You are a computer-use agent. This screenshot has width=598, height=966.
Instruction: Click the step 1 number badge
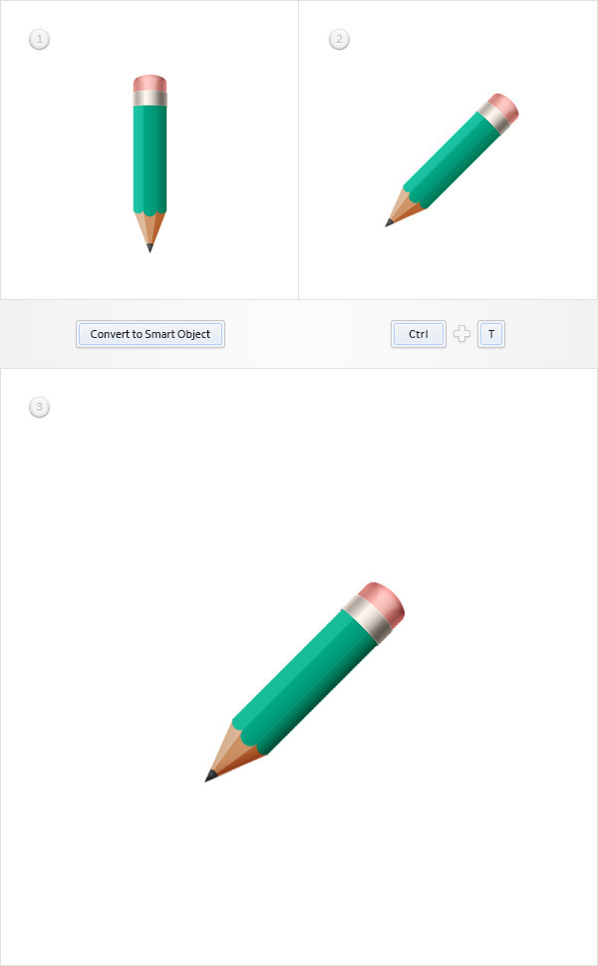point(40,40)
